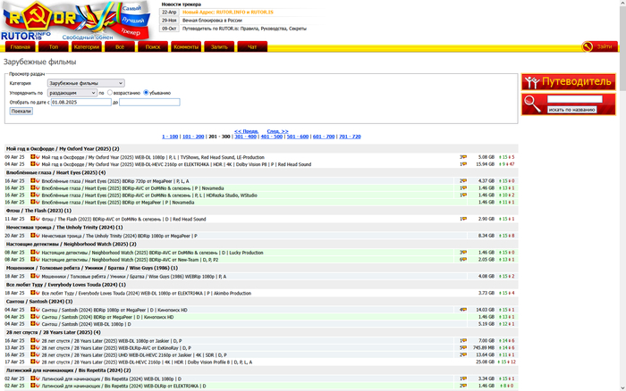
Task: Open title 'Santosh (2024) BDRip от MegaPeer | D'
Action: click(x=108, y=317)
